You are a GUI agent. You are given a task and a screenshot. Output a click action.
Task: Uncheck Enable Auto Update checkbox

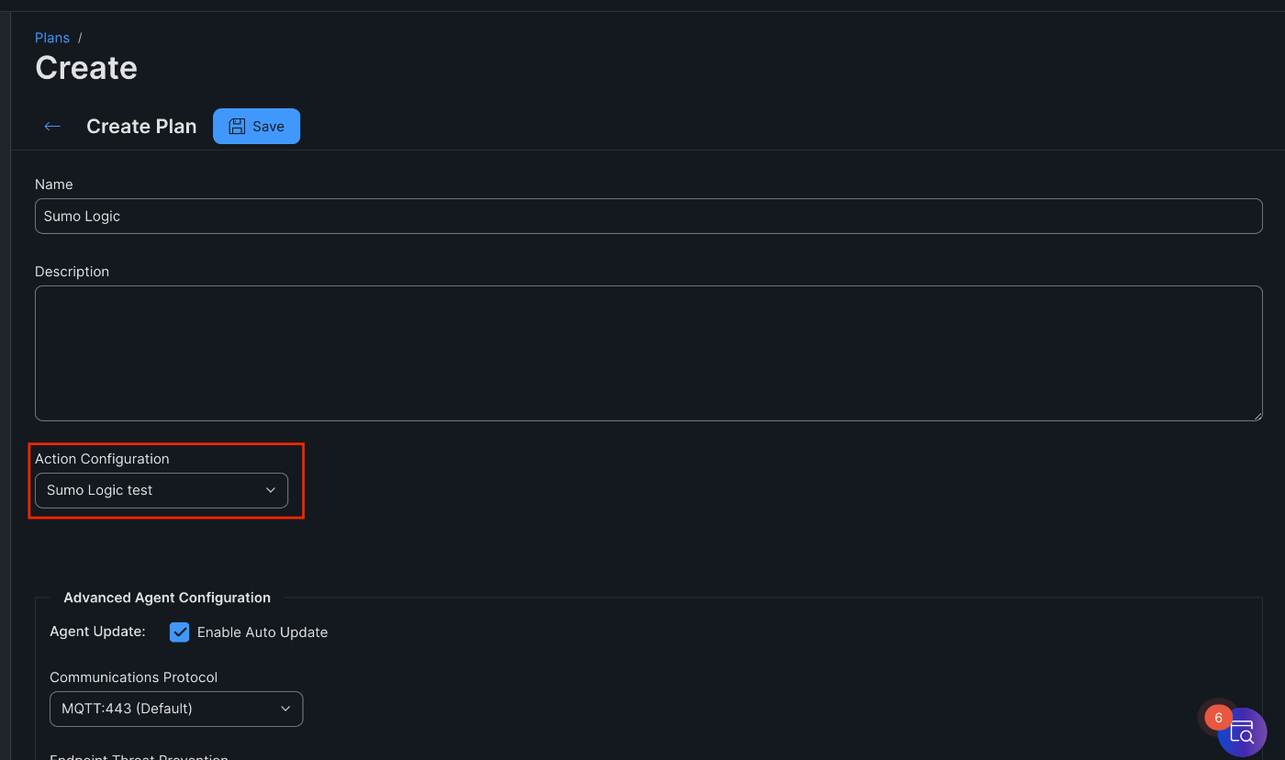tap(180, 632)
